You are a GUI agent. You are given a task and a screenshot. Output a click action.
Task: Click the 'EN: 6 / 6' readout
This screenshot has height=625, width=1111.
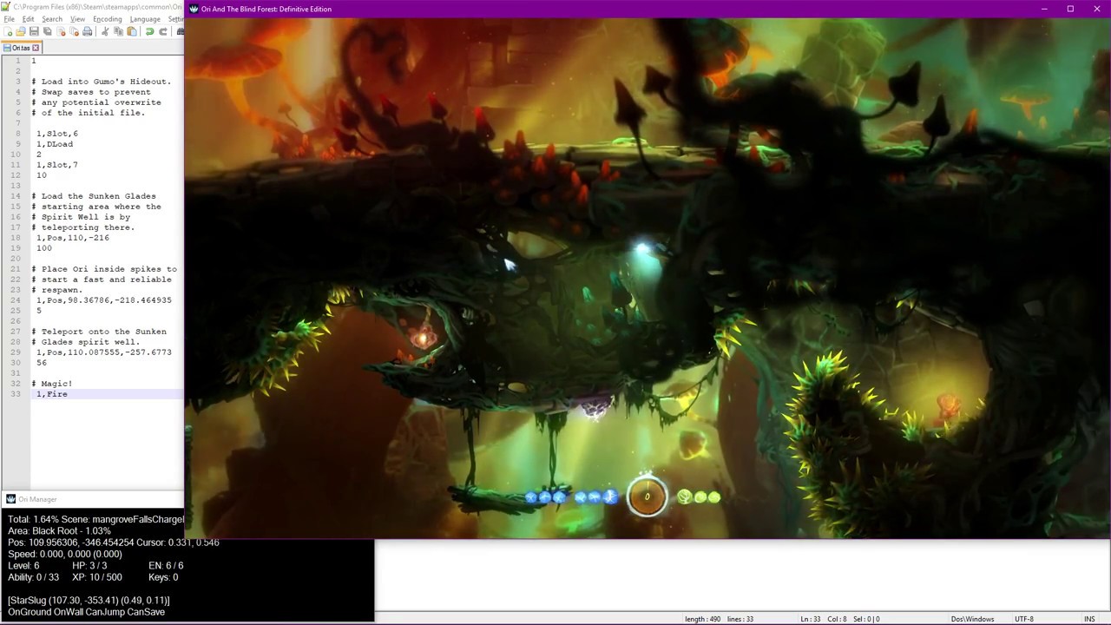coord(166,565)
